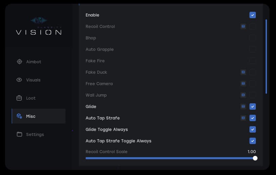Image resolution: width=276 pixels, height=175 pixels.
Task: Enable the Bhop checkbox
Action: tap(252, 38)
